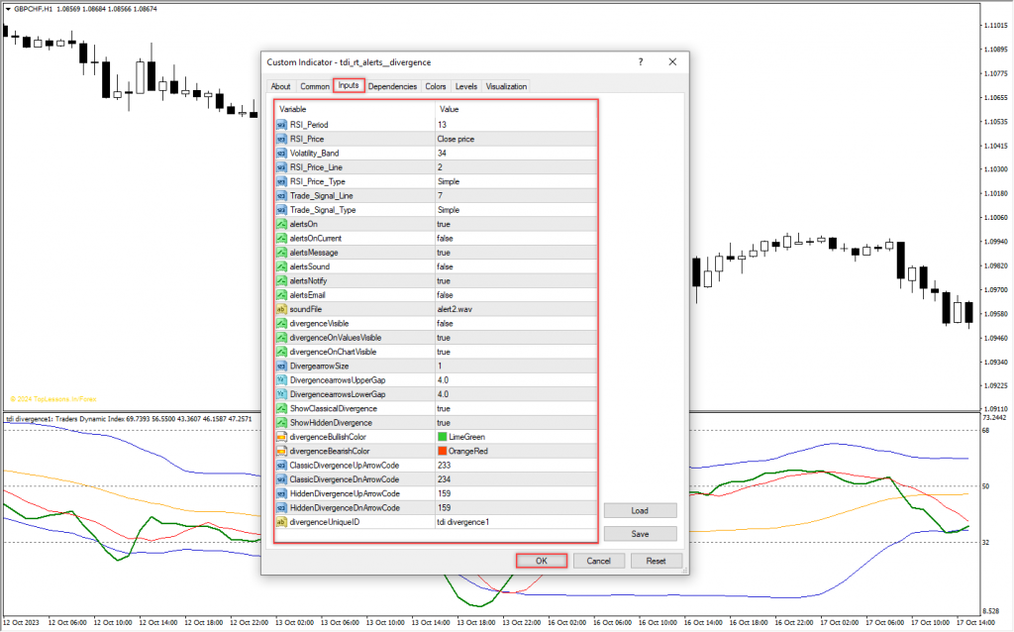Click the Volatility_Band integer icon

(x=282, y=154)
